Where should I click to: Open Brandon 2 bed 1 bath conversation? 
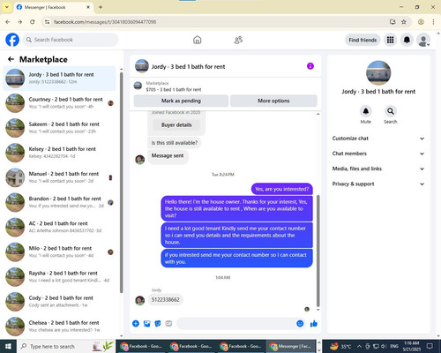pos(59,202)
